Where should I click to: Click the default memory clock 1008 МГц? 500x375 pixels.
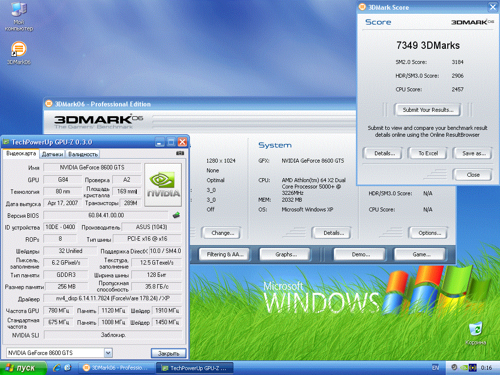[x=113, y=322]
